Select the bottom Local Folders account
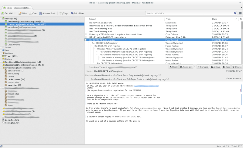243x148 pixels. (x=12, y=120)
